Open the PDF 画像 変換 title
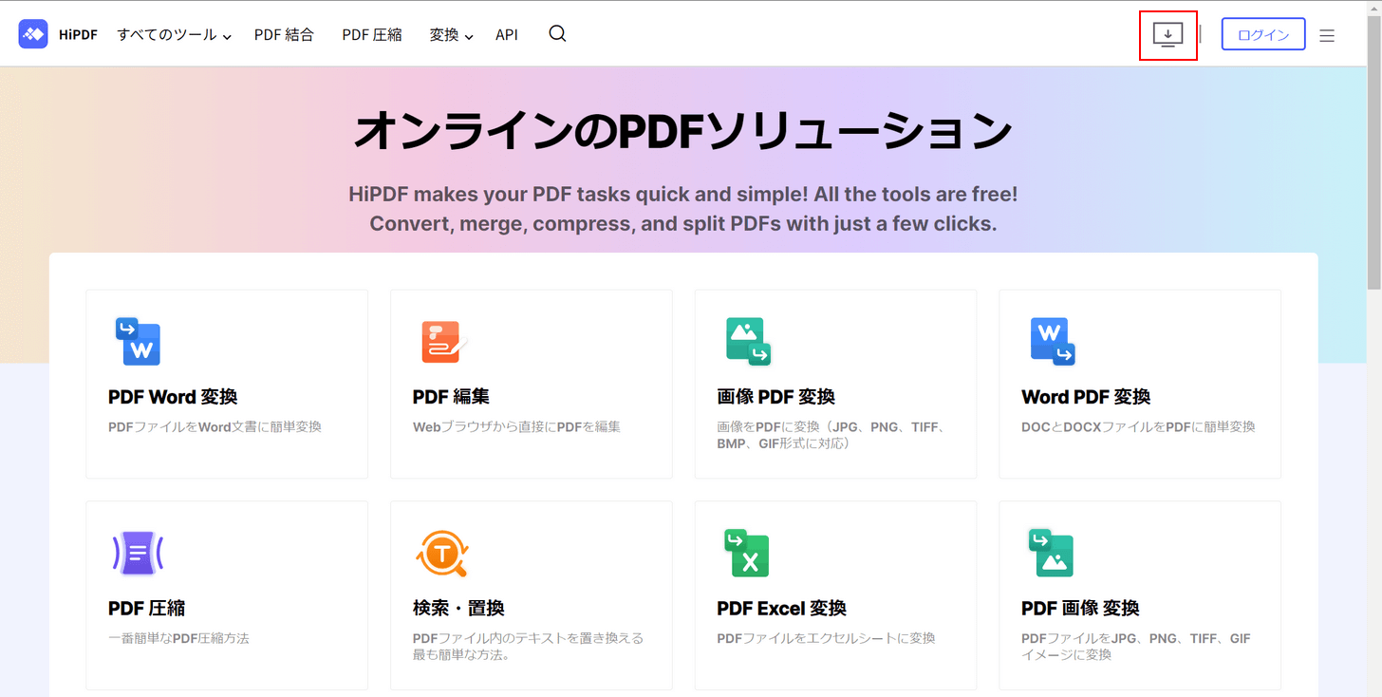The height and width of the screenshot is (697, 1382). [1080, 609]
